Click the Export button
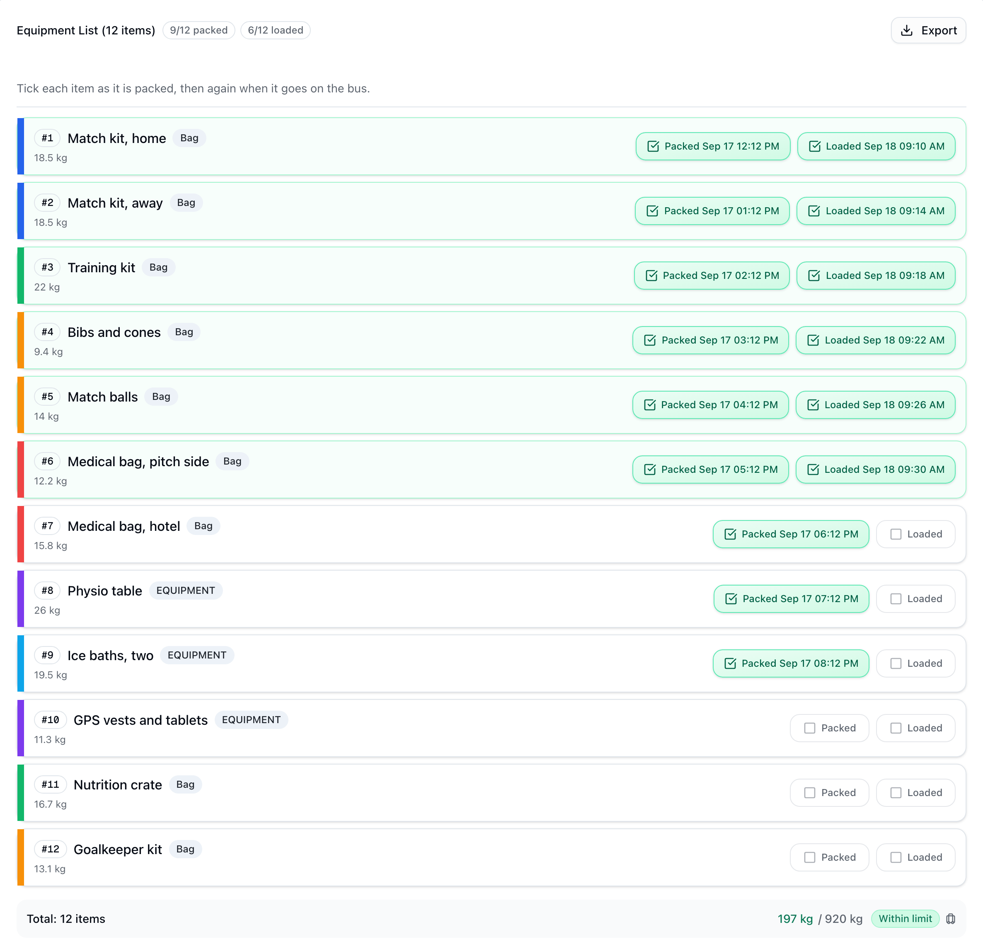The image size is (983, 944). [x=928, y=31]
